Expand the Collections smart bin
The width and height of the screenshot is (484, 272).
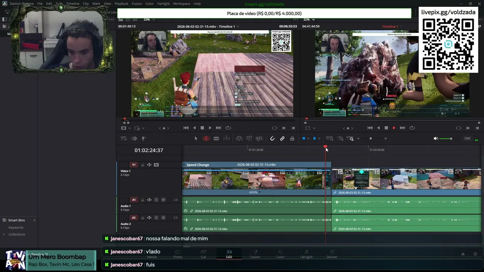[x=4, y=234]
